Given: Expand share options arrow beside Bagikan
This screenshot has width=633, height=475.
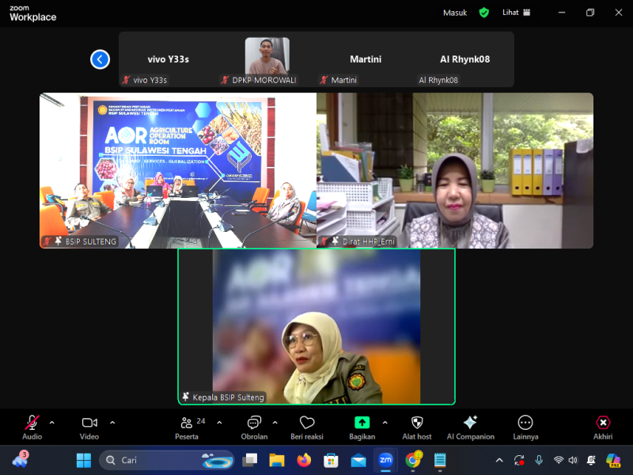Looking at the screenshot, I should [x=385, y=422].
